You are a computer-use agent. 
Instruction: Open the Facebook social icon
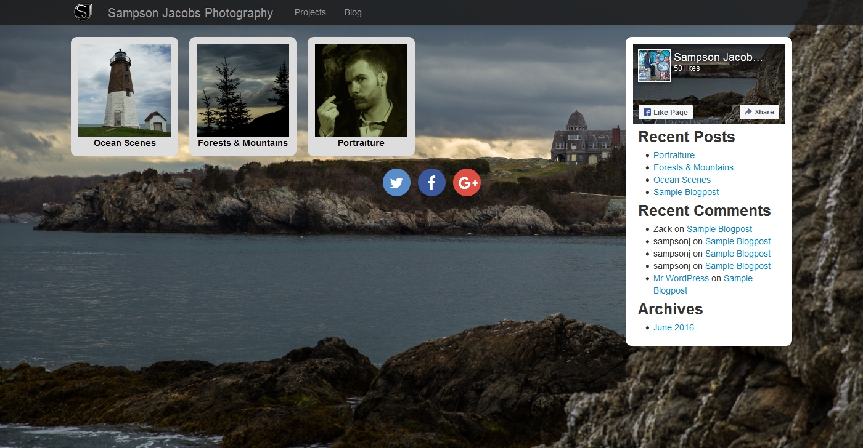[431, 182]
